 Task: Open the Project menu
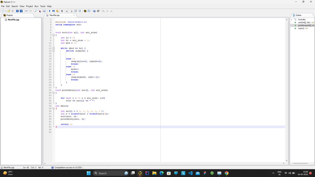[29, 6]
